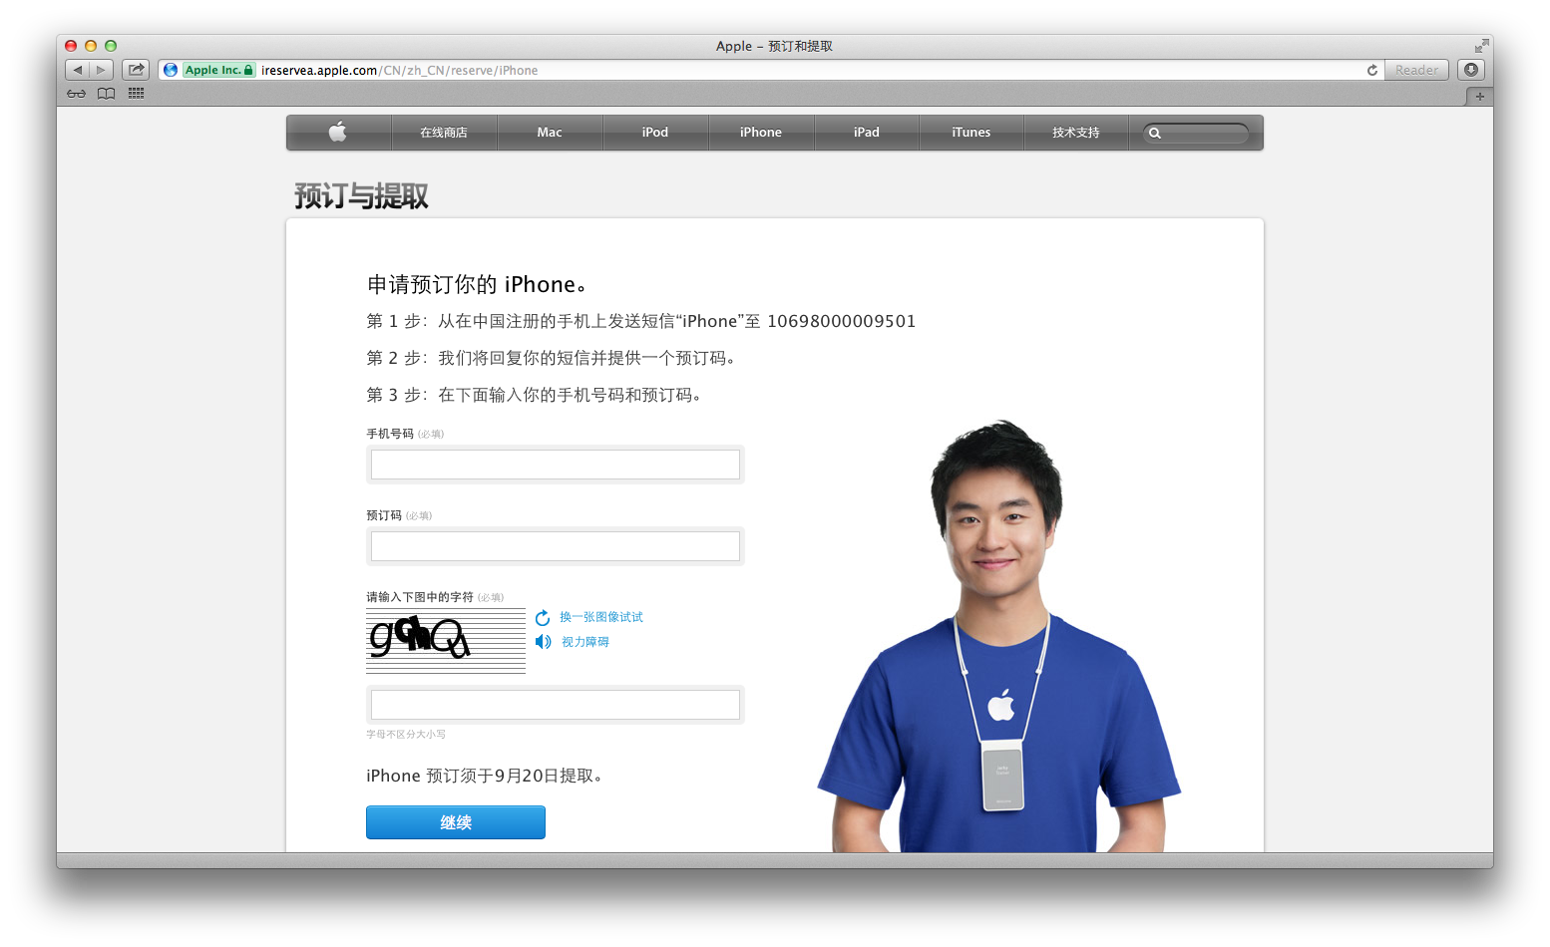Click 换一张图像试试 link
Viewport: 1550px width, 947px height.
[x=601, y=617]
